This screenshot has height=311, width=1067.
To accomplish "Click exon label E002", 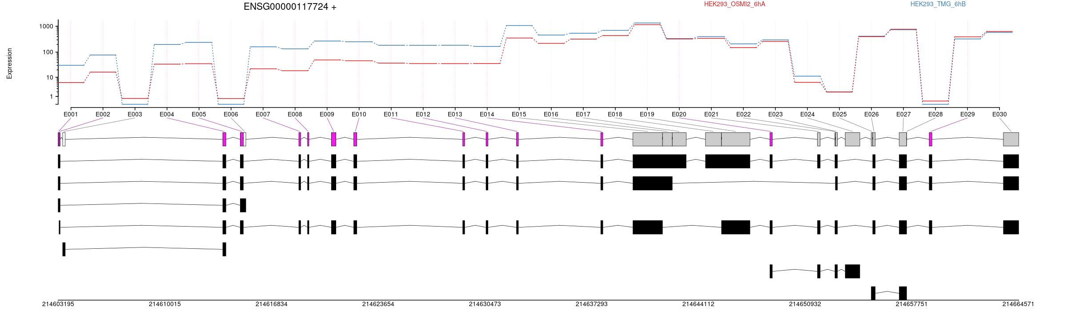I will (x=103, y=114).
